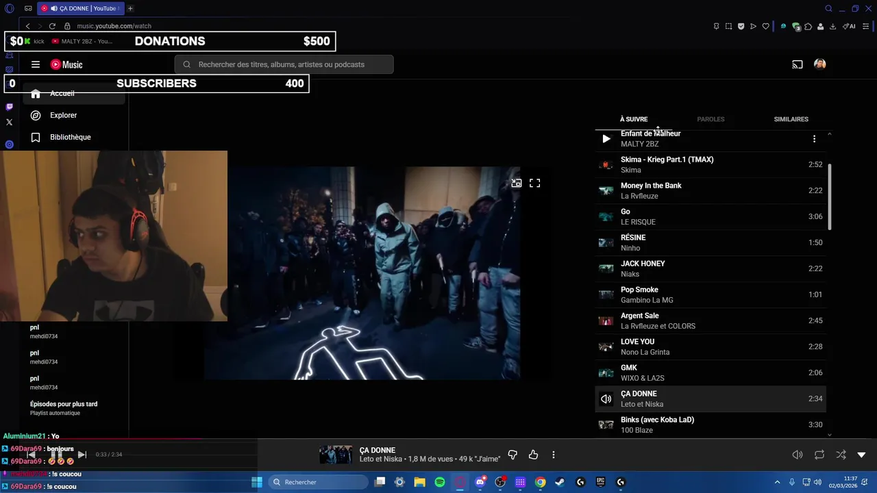877x493 pixels.
Task: Take a snapshot with the browser toolbar icon
Action: tap(728, 26)
